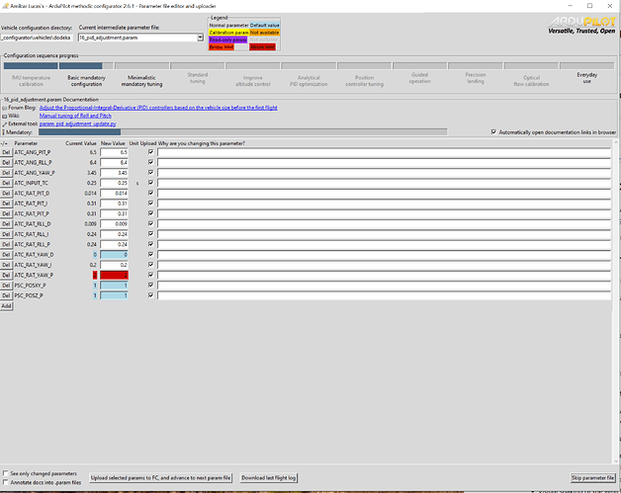The image size is (621, 493).
Task: Click the application title bar icon
Action: (5, 6)
